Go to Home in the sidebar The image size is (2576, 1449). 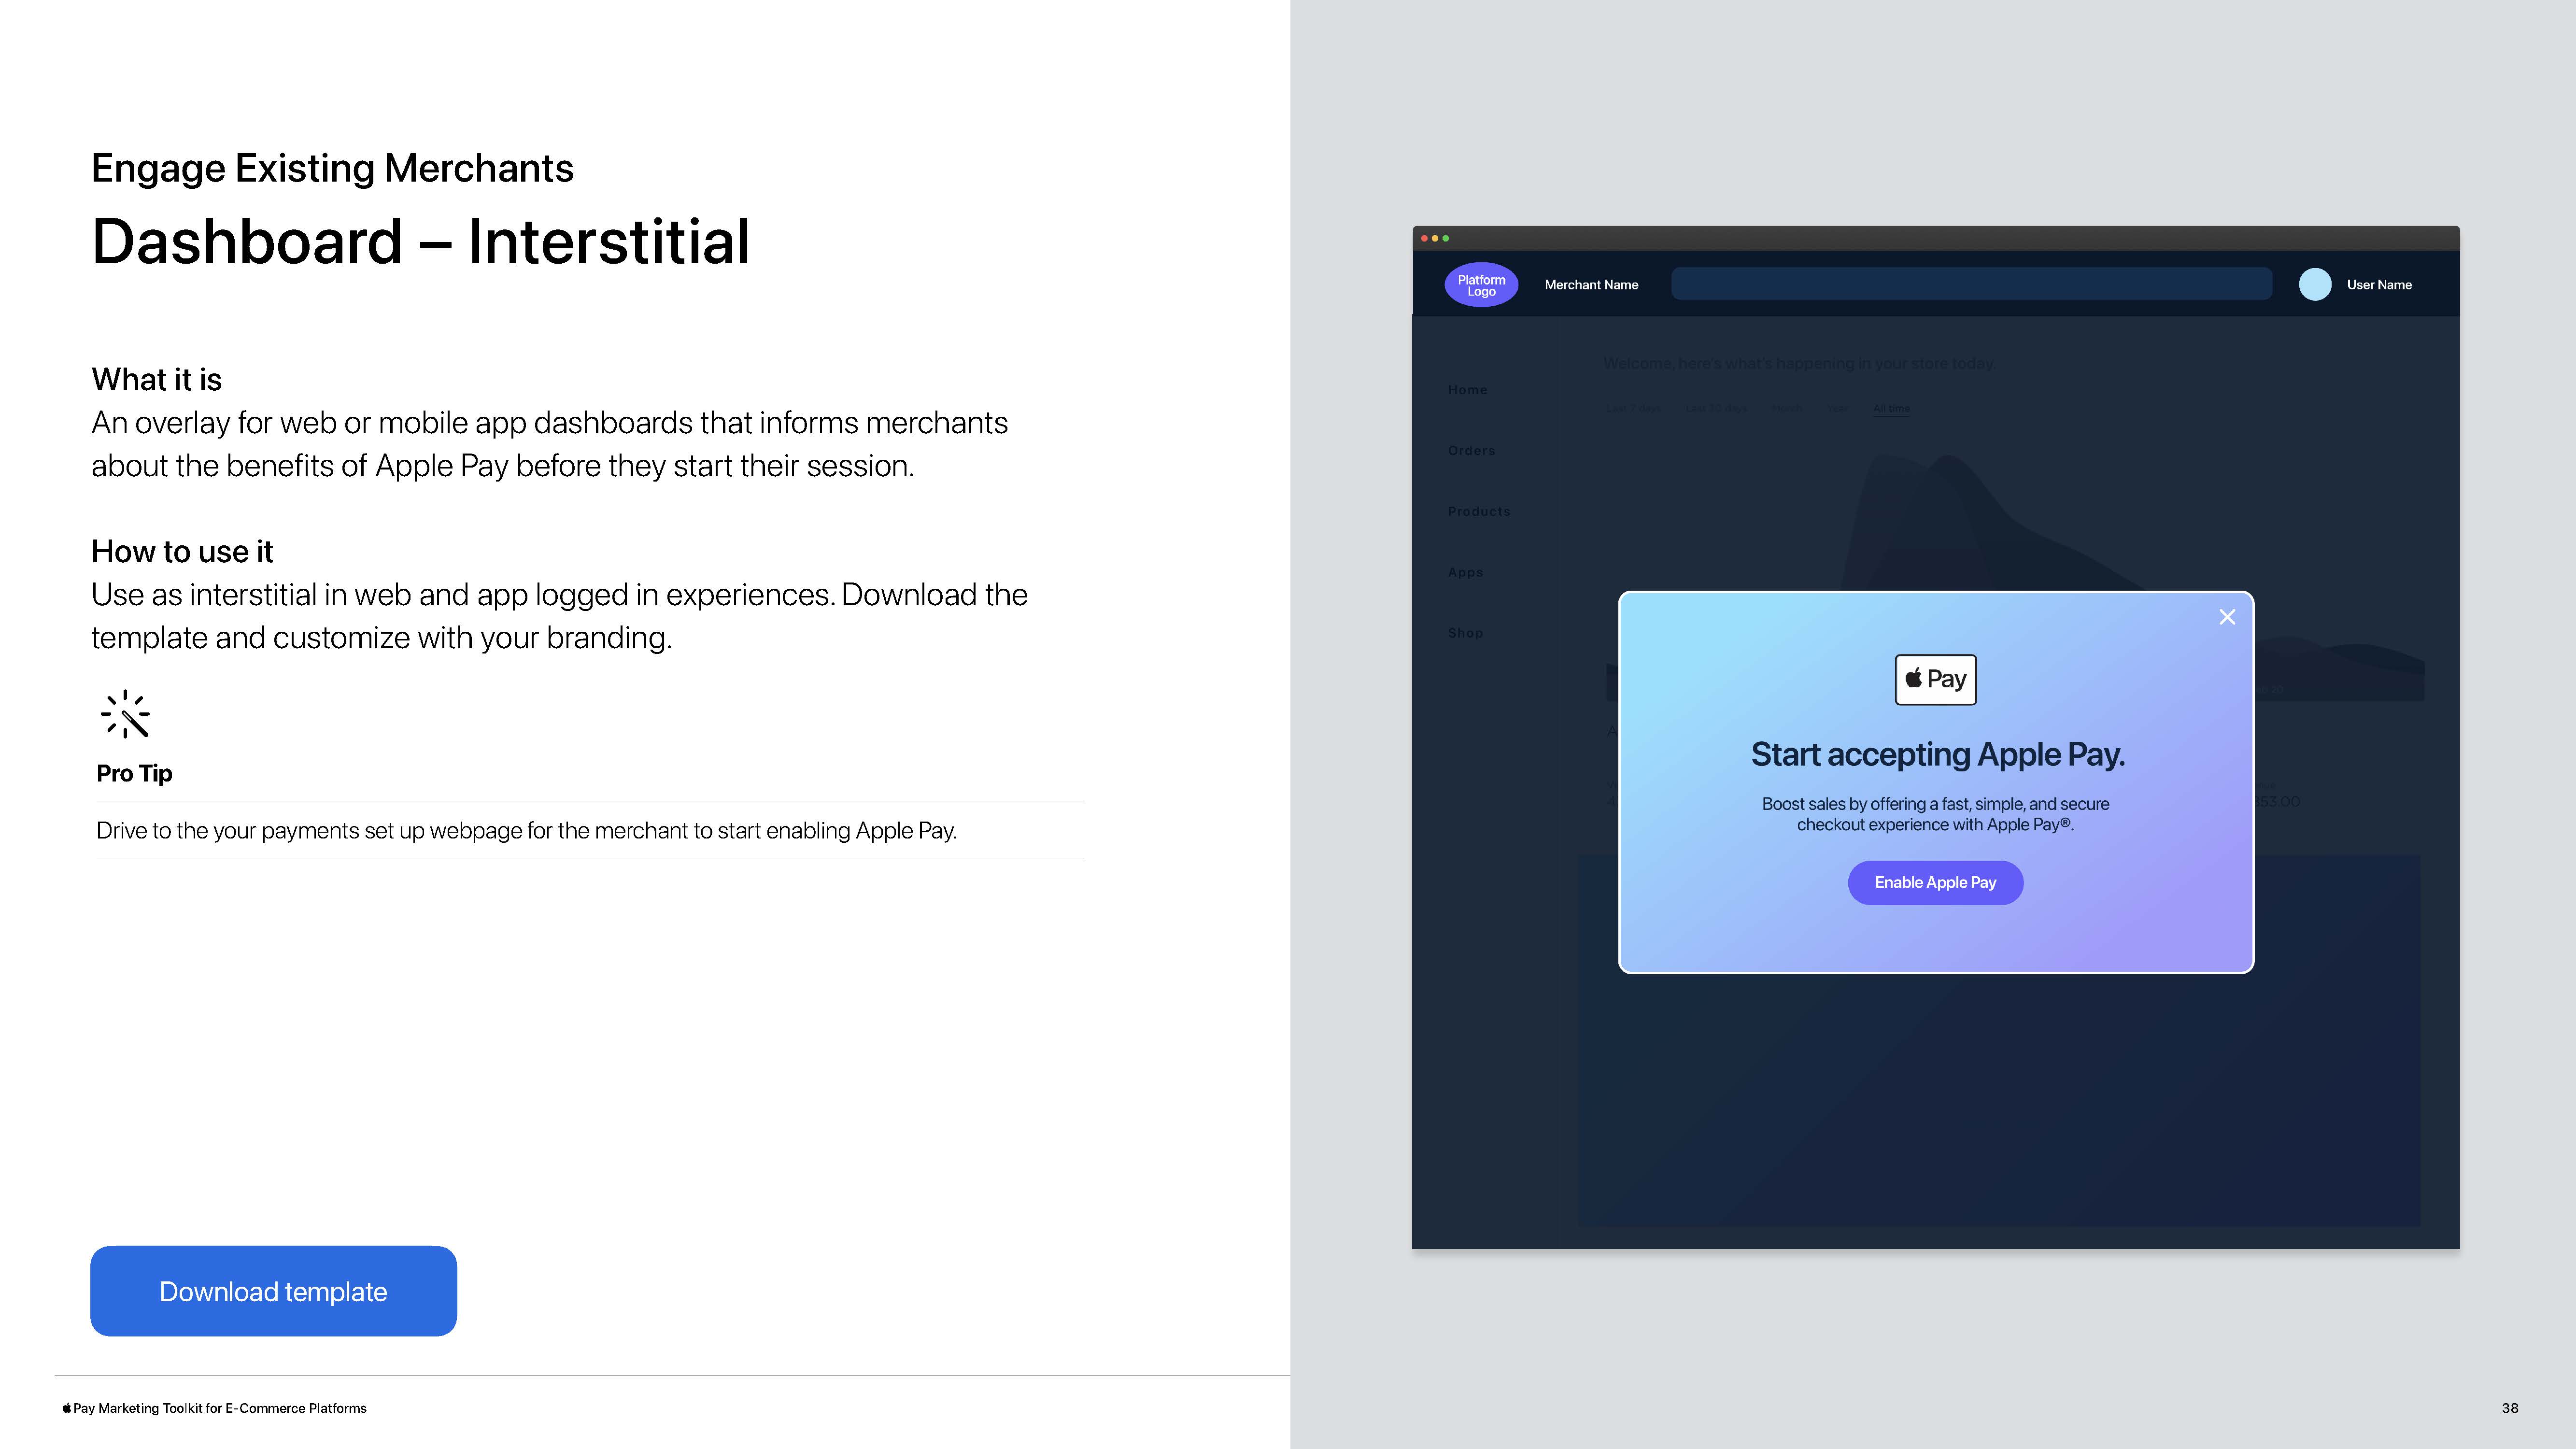1467,390
